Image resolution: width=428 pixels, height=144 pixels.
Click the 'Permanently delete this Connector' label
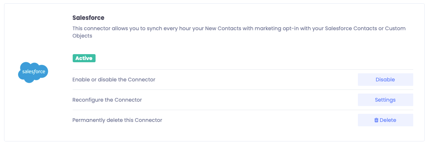(117, 120)
